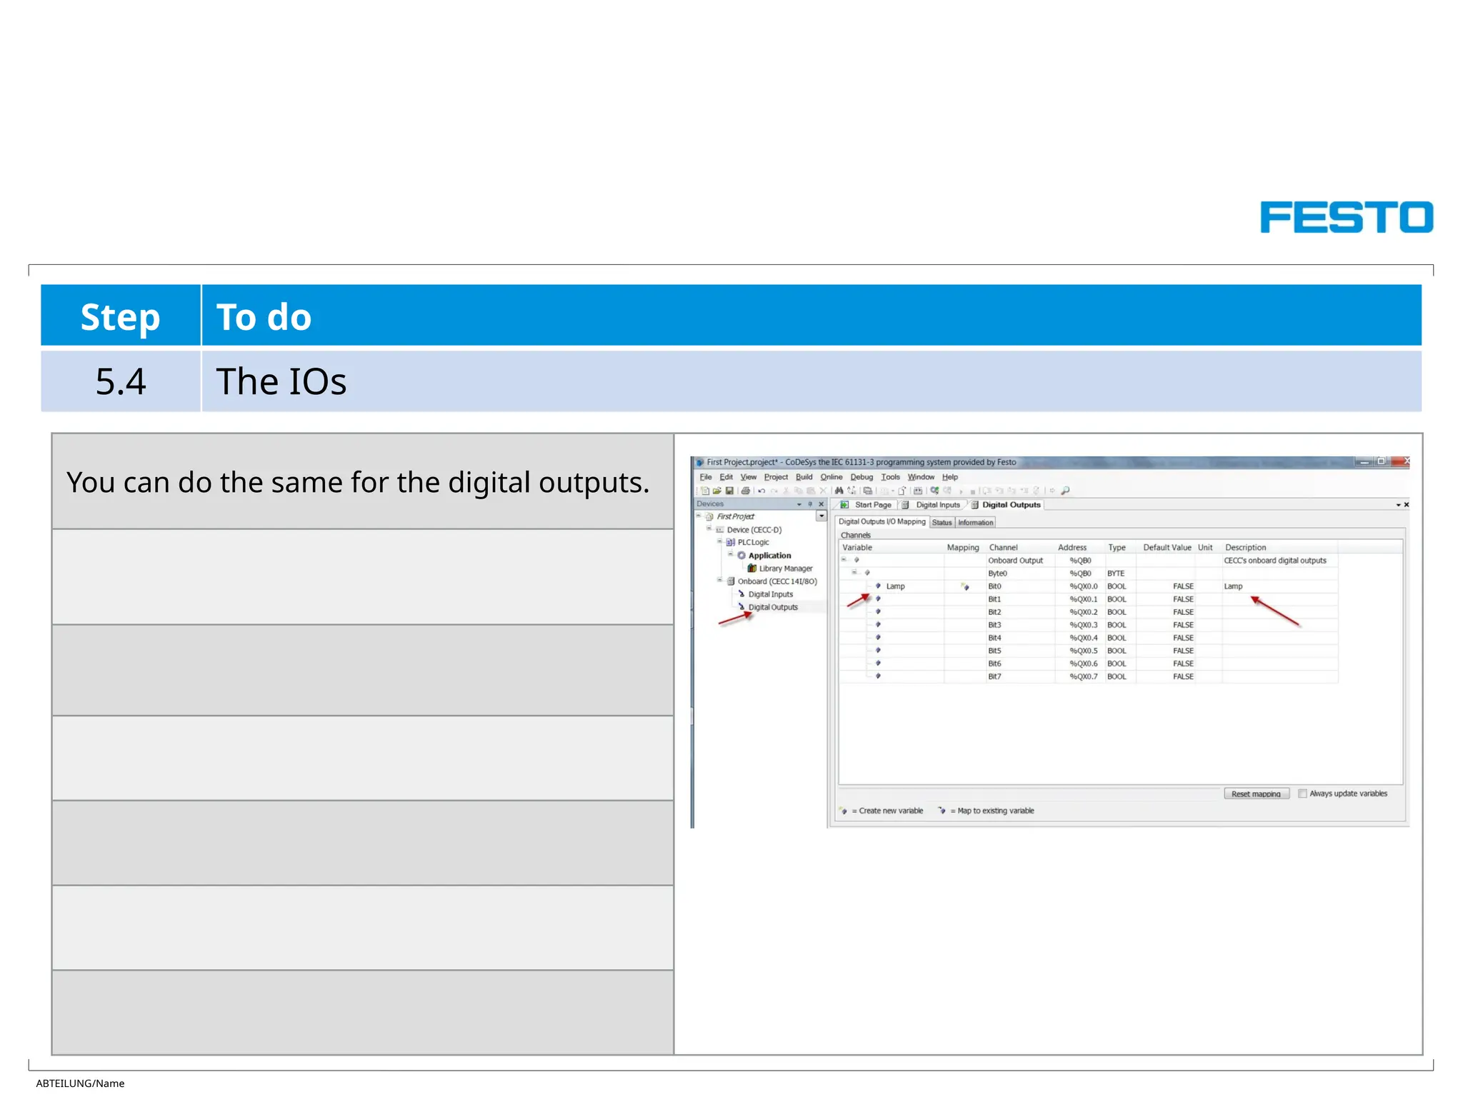Click the Digital Outputs node icon
This screenshot has height=1097, width=1463.
point(742,607)
